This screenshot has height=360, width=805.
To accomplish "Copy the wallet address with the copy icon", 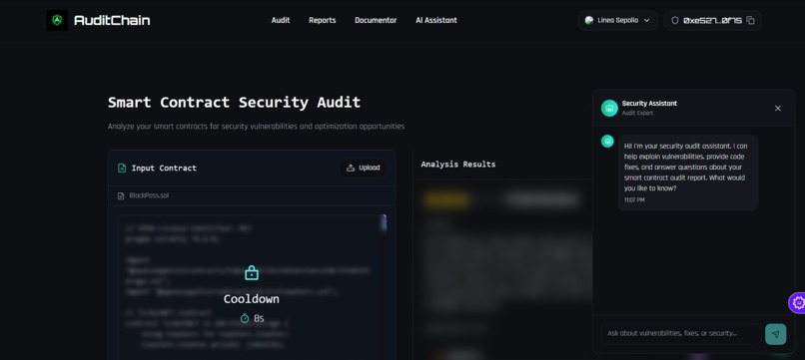I will coord(751,21).
